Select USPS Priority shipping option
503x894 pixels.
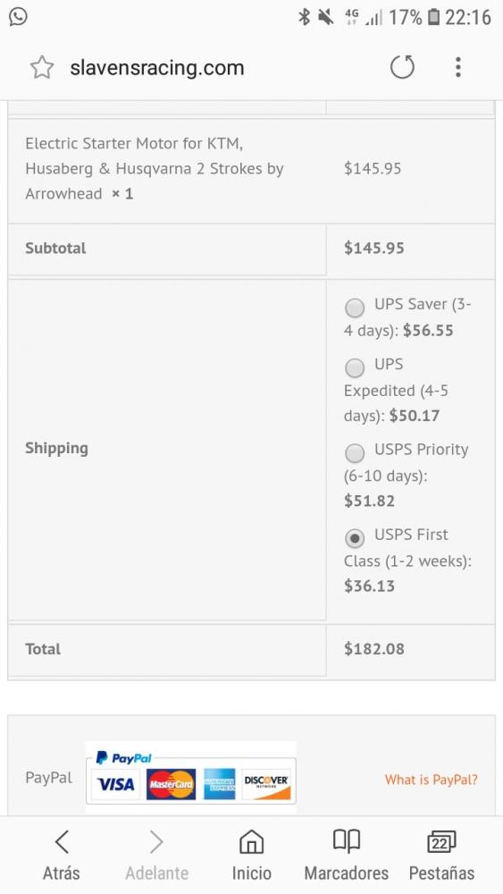(355, 453)
